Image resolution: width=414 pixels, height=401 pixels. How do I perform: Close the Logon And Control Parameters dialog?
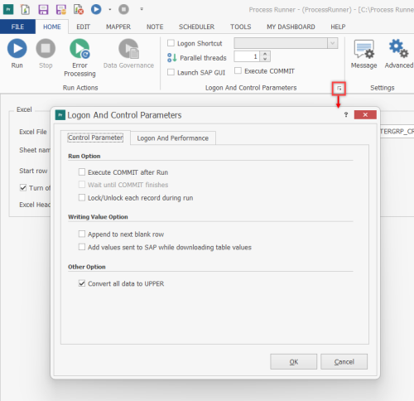(x=365, y=114)
